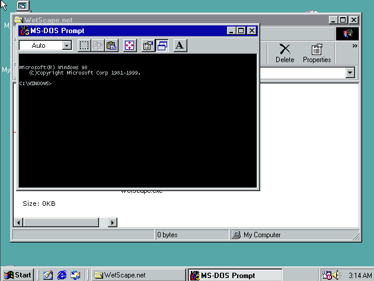Maximize the MS-DOS Prompt window
Image resolution: width=374 pixels, height=281 pixels.
tap(241, 31)
